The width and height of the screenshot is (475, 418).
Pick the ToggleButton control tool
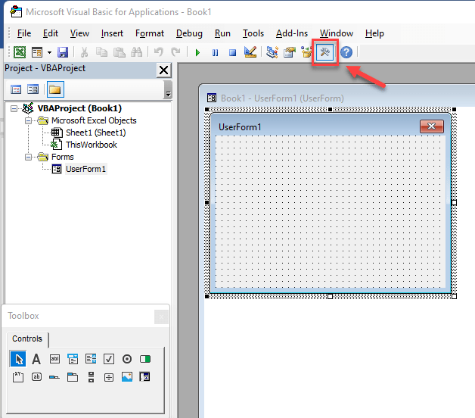pyautogui.click(x=145, y=359)
